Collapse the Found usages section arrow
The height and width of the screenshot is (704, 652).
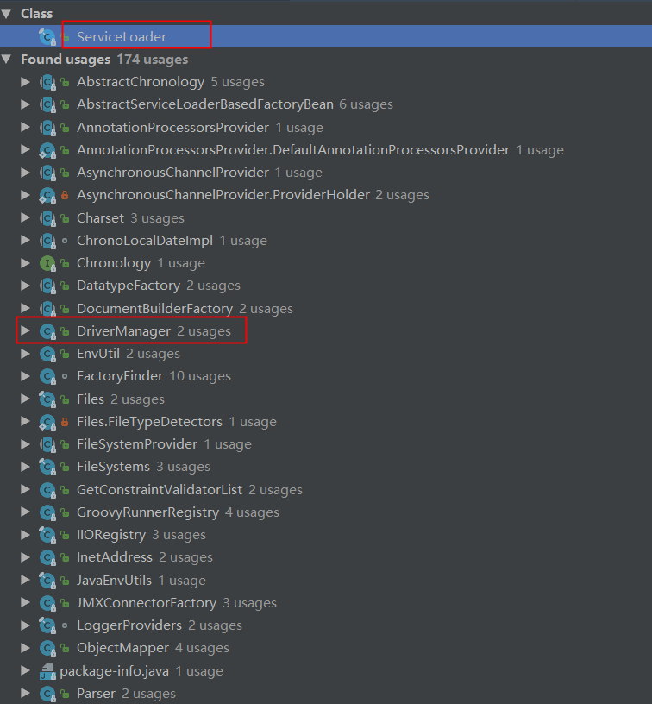pos(6,60)
